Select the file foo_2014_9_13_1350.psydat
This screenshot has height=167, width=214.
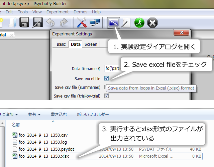point(46,149)
